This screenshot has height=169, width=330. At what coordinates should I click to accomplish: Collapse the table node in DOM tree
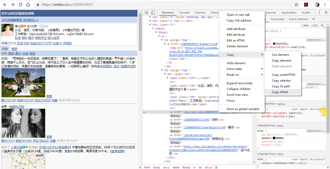[x=153, y=29]
